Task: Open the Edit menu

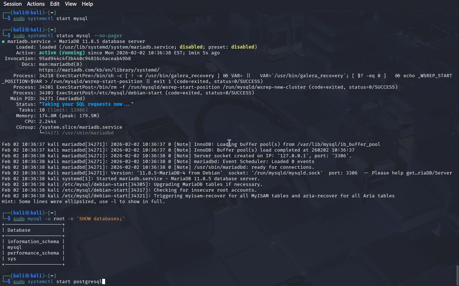Action: click(55, 4)
